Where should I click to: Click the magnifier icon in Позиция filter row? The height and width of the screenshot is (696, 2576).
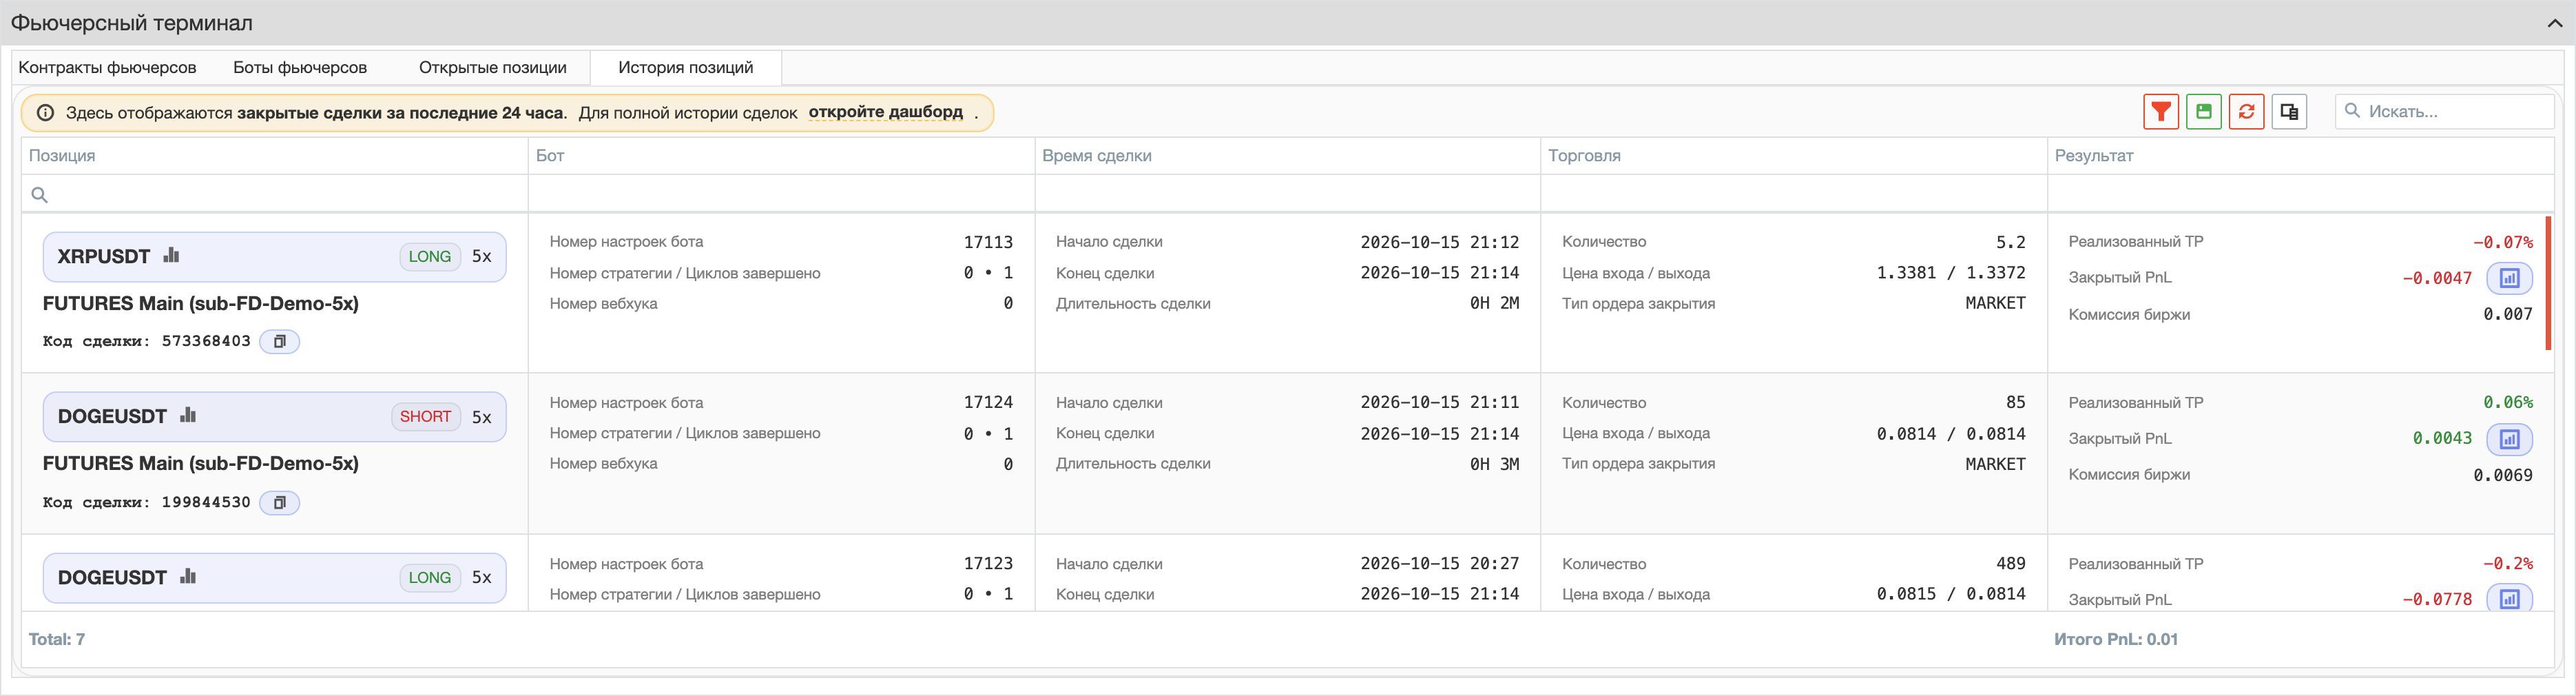pyautogui.click(x=39, y=195)
